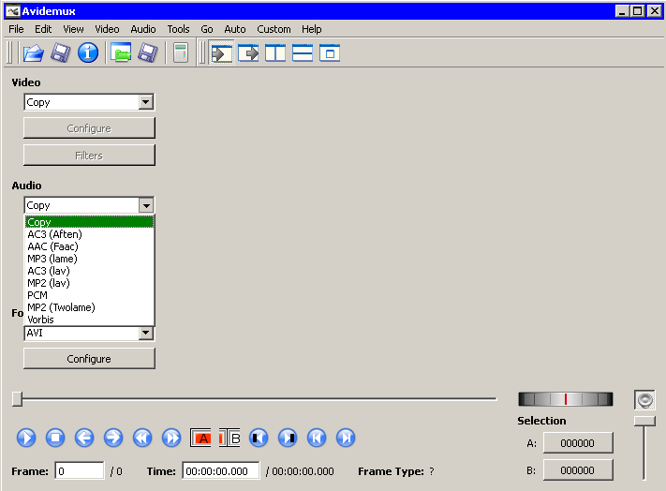This screenshot has height=491, width=666.
Task: Set selection marker A
Action: 200,438
